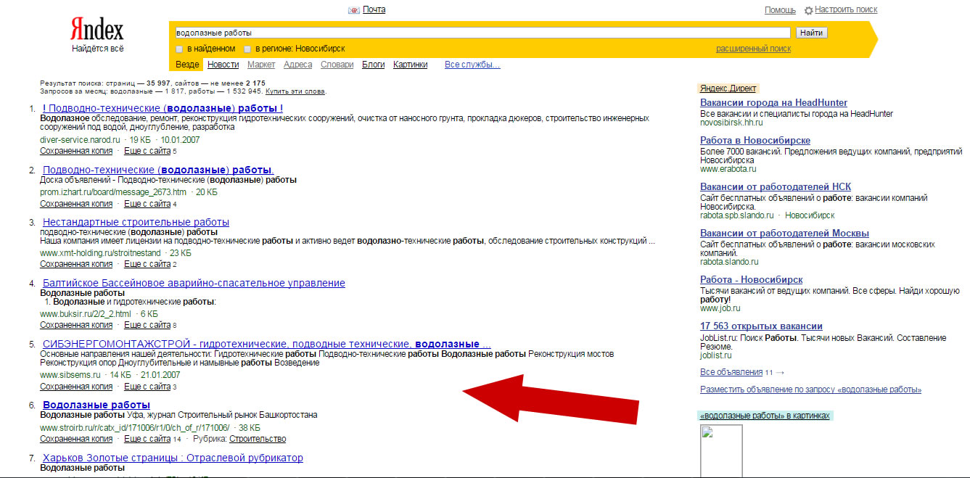Click the rabota.spb.slando.ru ad address

point(739,215)
